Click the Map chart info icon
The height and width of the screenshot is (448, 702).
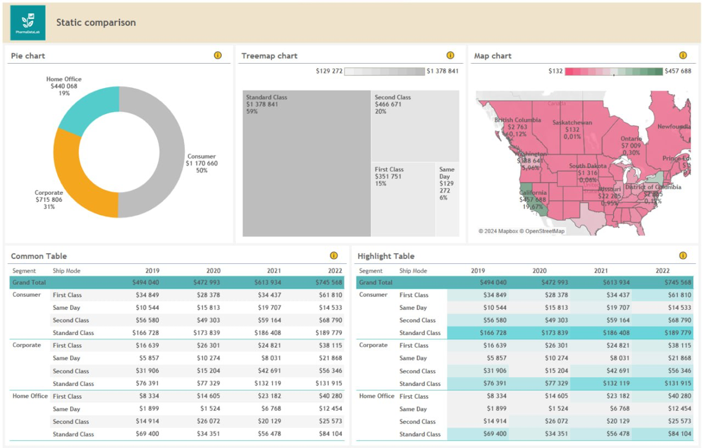[683, 56]
